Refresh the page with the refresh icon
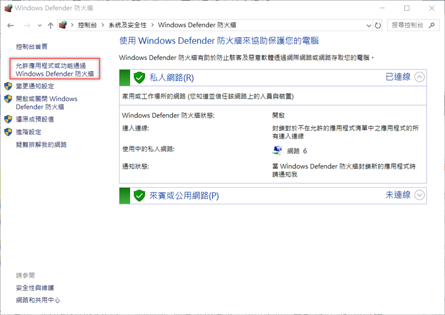445x315 pixels. point(378,26)
